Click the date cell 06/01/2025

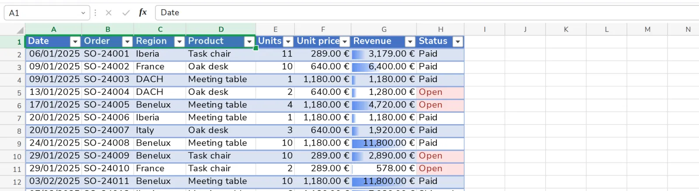pos(54,54)
